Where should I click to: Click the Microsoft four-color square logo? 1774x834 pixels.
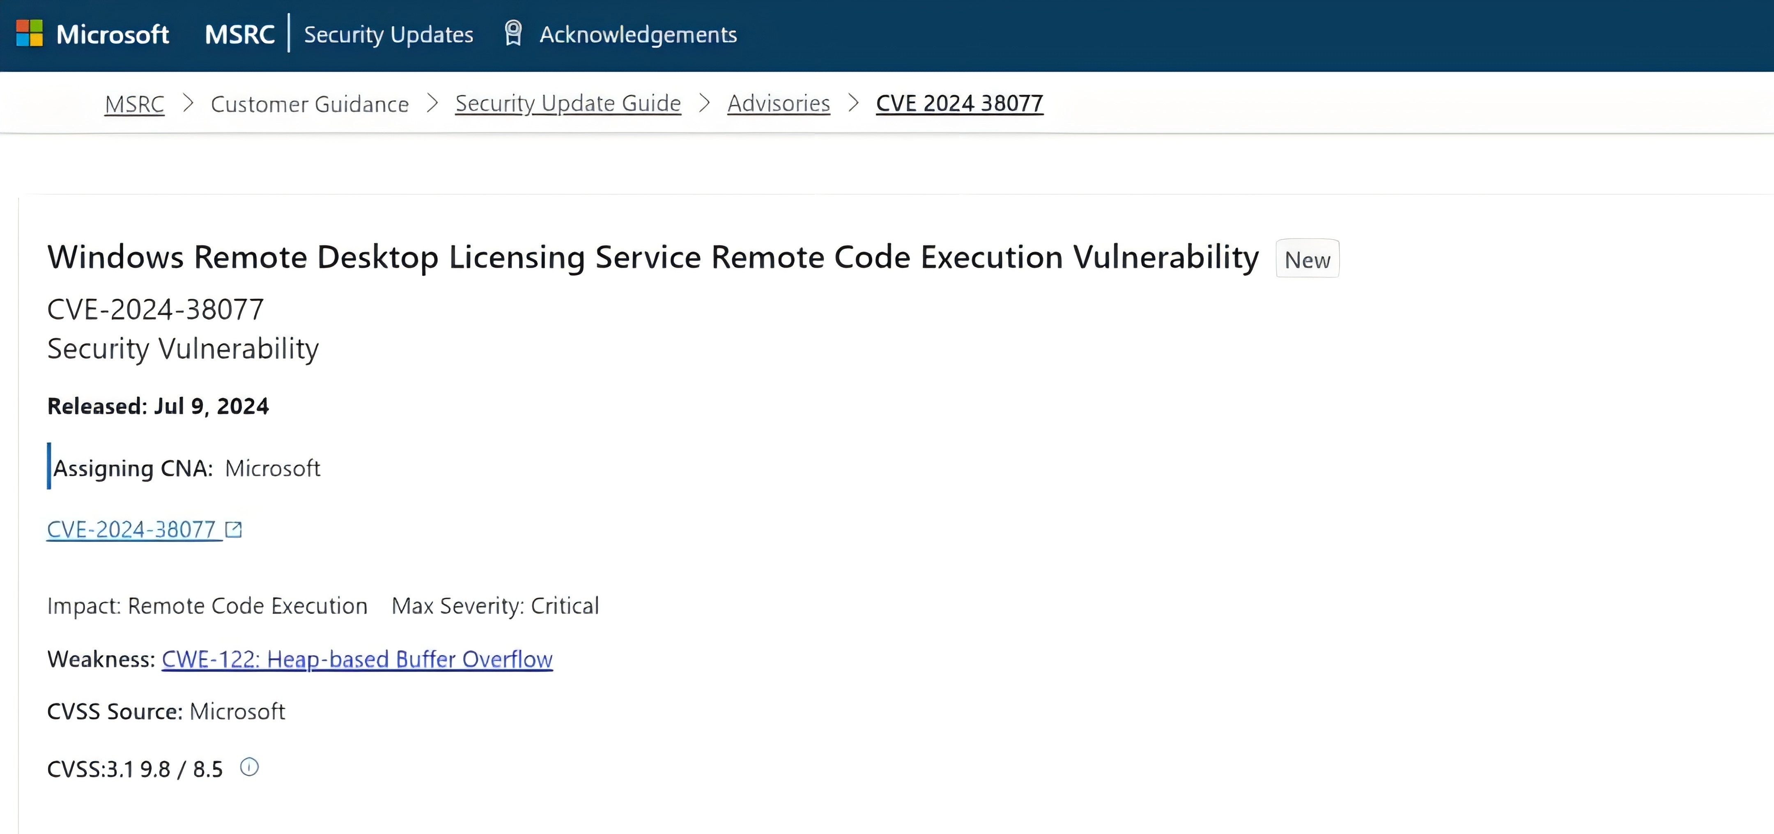click(x=30, y=33)
